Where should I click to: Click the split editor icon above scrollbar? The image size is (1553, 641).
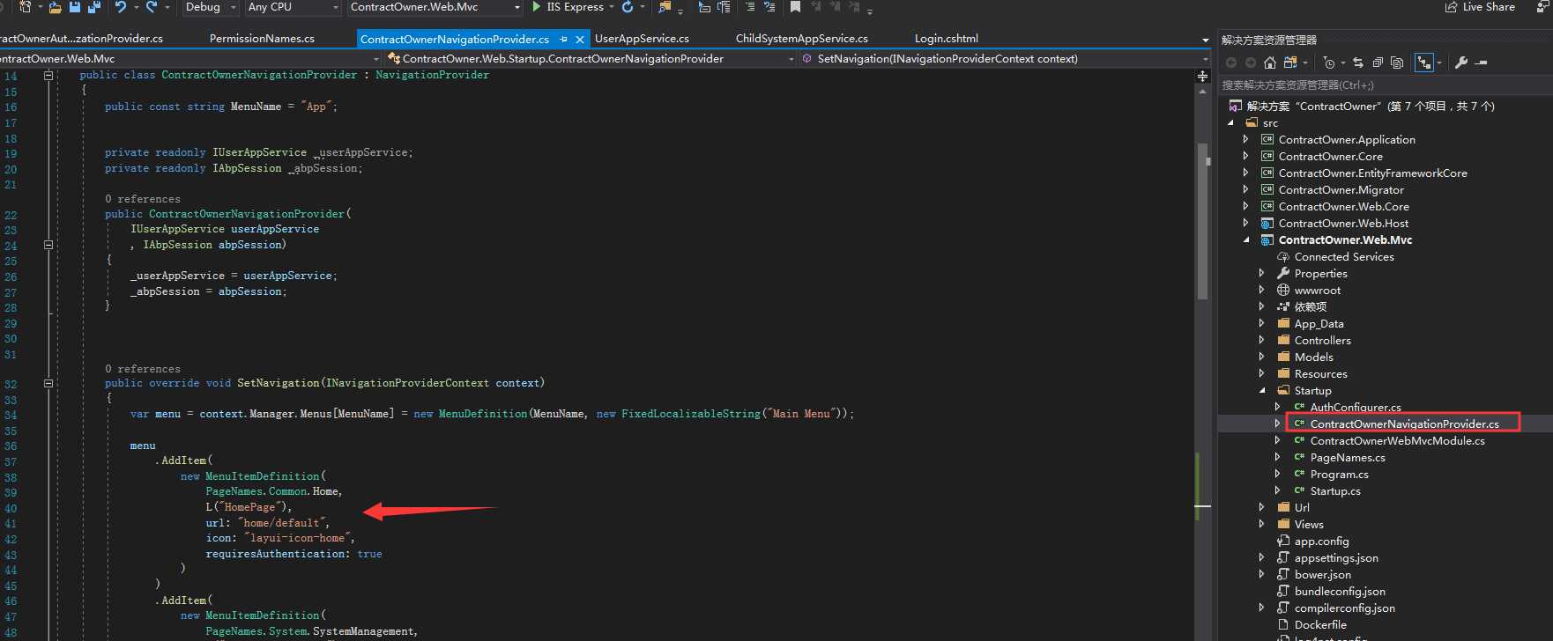coord(1203,77)
